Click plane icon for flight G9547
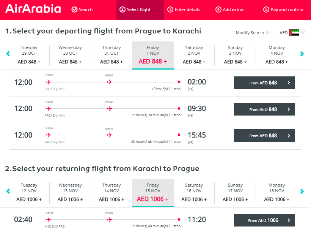The width and height of the screenshot is (311, 236). pyautogui.click(x=110, y=82)
